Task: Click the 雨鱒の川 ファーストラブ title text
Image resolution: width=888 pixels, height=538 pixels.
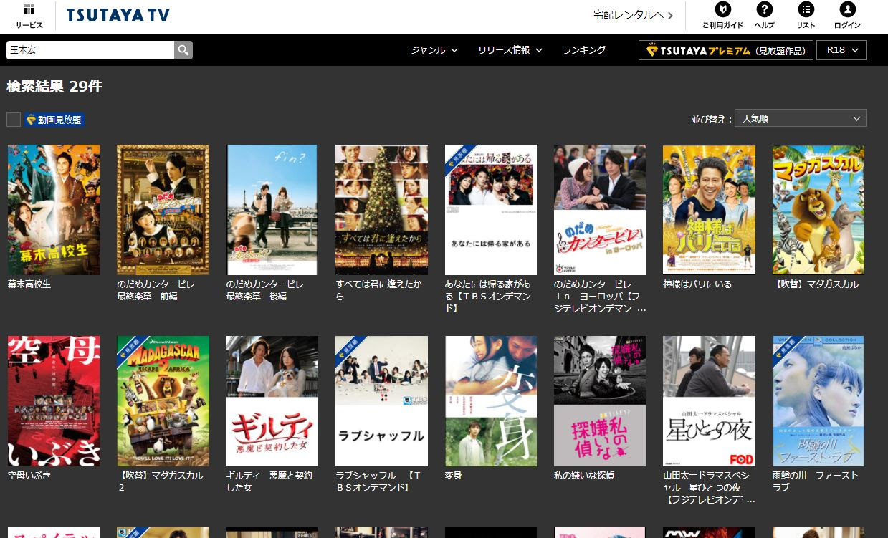Action: point(815,481)
